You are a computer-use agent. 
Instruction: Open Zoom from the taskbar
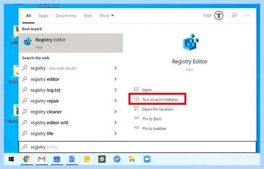[147, 159]
